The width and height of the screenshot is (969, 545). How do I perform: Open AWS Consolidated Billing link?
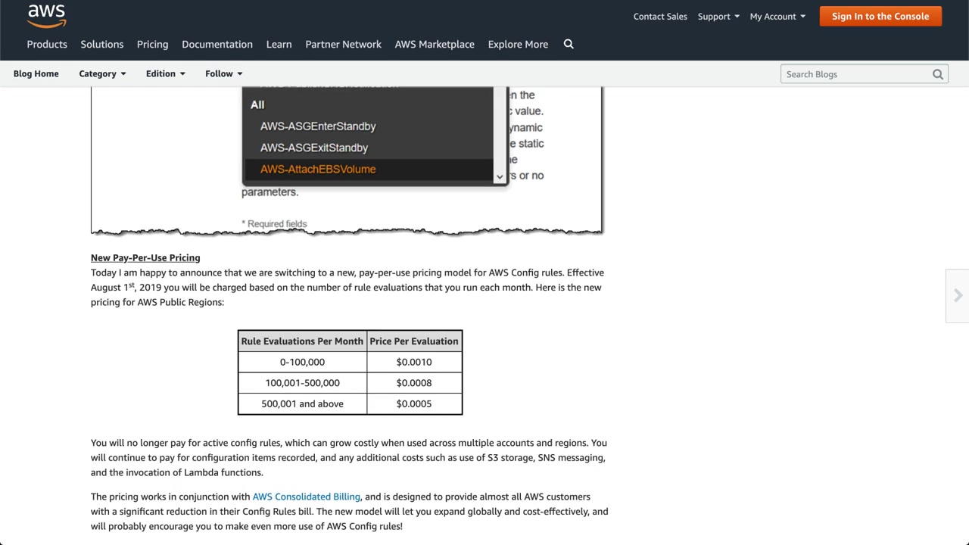click(x=306, y=497)
